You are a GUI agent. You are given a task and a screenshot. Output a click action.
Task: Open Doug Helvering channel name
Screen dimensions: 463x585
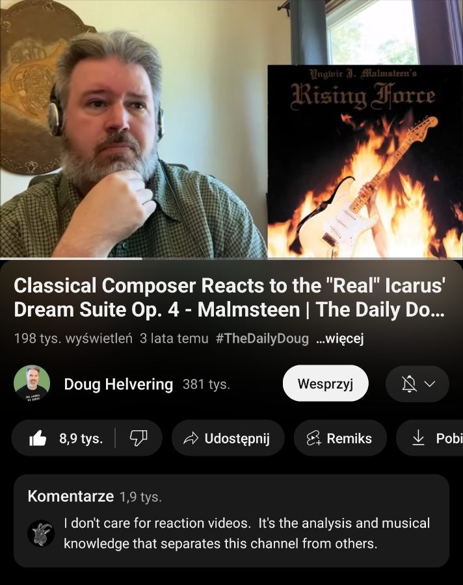coord(118,384)
